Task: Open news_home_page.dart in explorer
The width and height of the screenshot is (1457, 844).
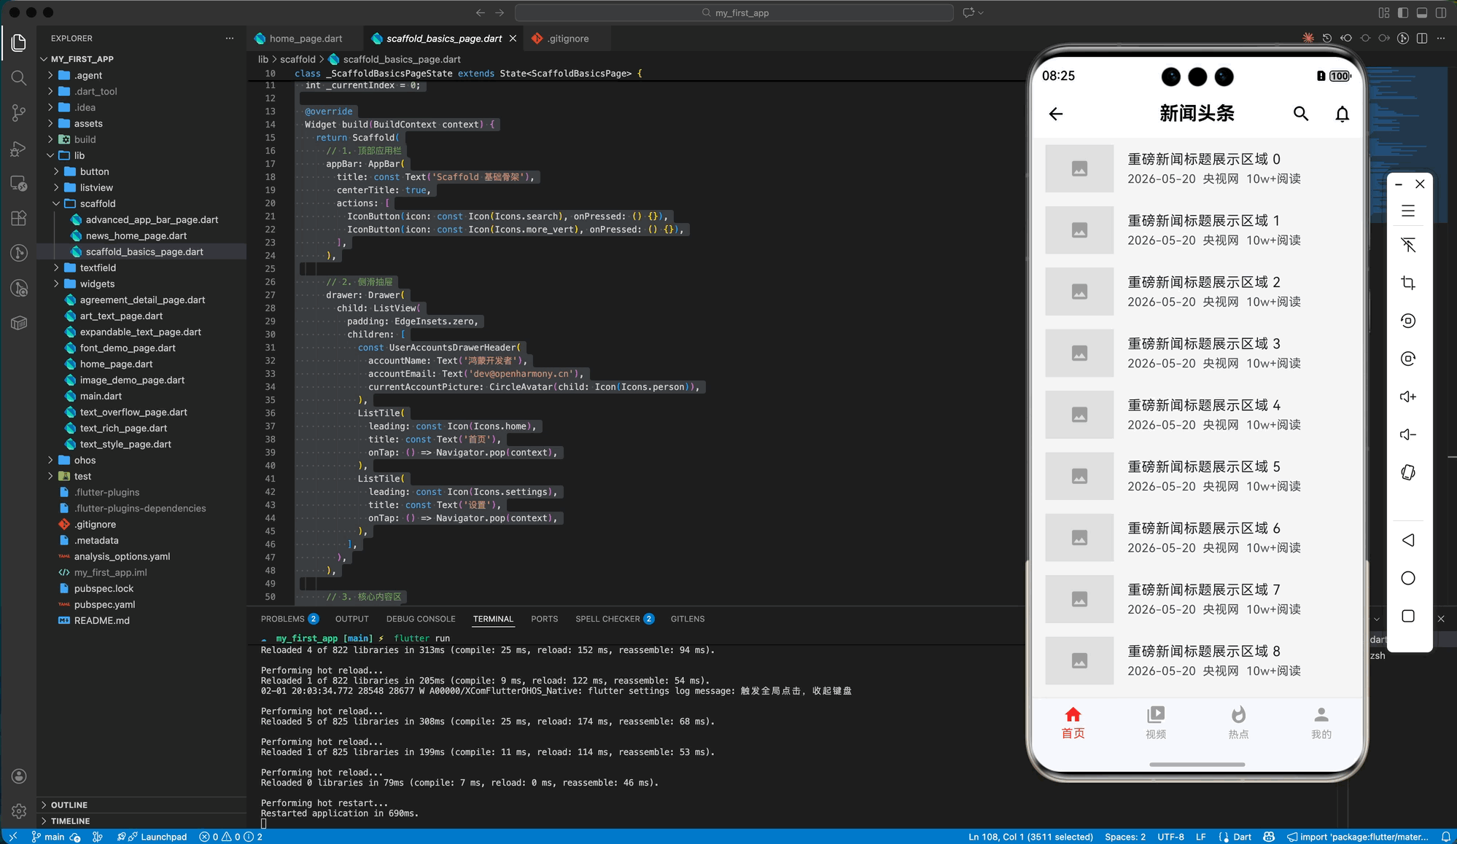Action: click(136, 235)
